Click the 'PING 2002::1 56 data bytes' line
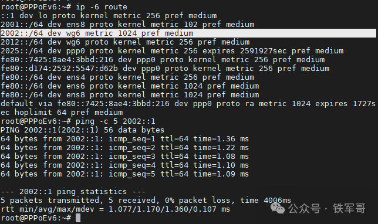Image resolution: width=378 pixels, height=224 pixels. tap(82, 130)
